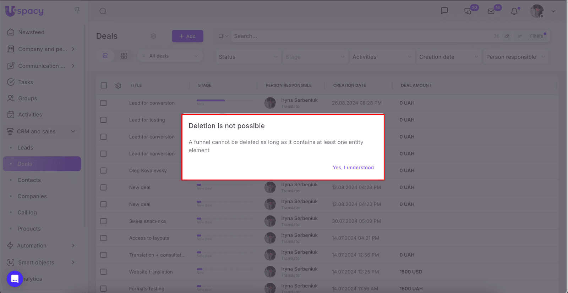Open the support chat widget bubble
568x293 pixels.
pos(15,279)
